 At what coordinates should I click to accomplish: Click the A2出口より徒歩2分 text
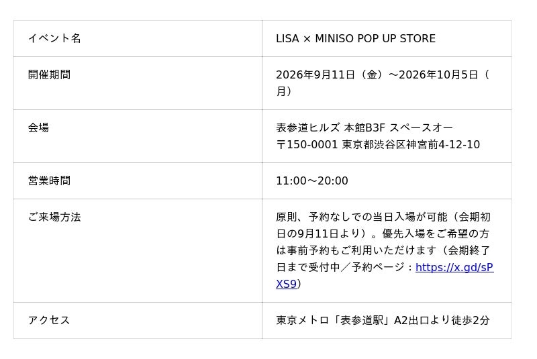click(x=442, y=320)
